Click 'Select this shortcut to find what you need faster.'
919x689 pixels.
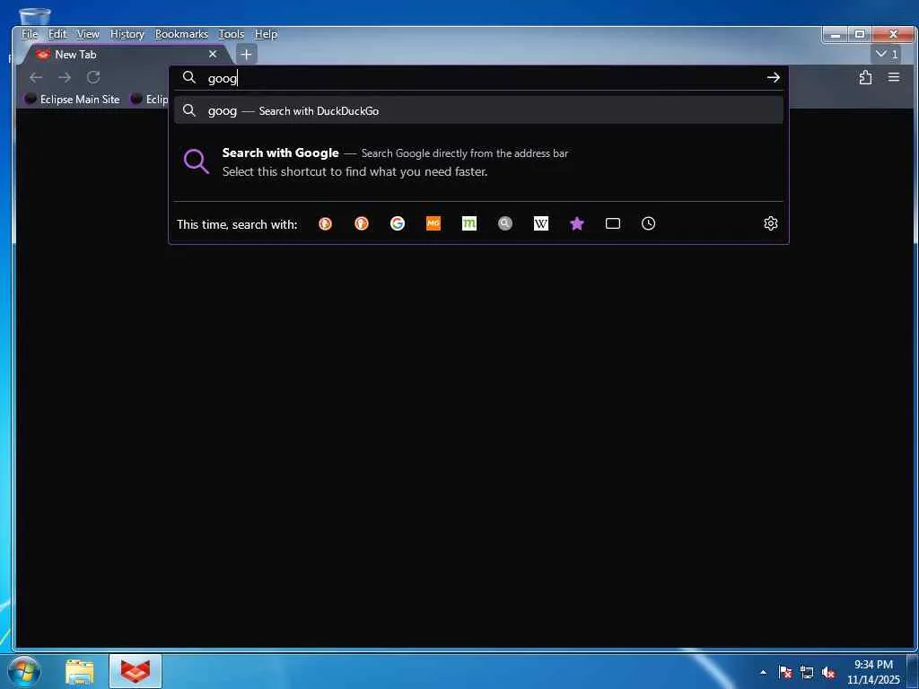point(354,171)
